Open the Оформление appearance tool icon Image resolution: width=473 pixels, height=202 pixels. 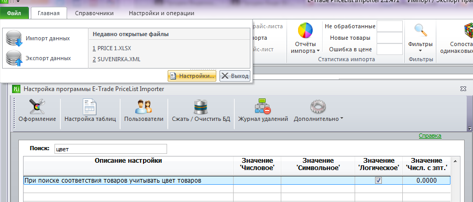37,107
